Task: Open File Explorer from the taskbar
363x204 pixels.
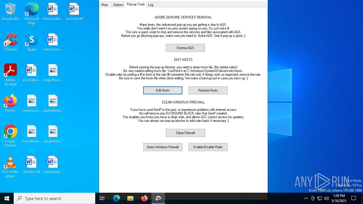Action: tap(130, 198)
